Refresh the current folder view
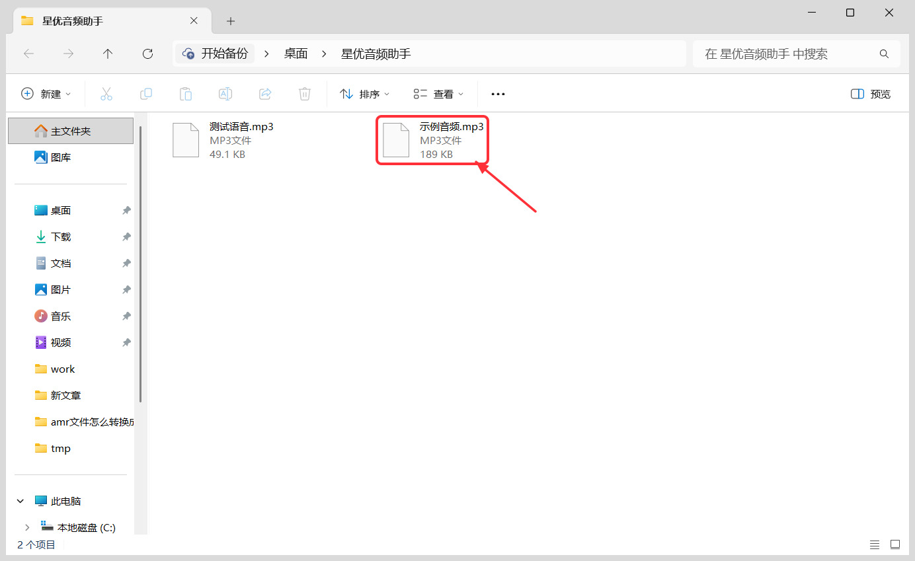 147,54
